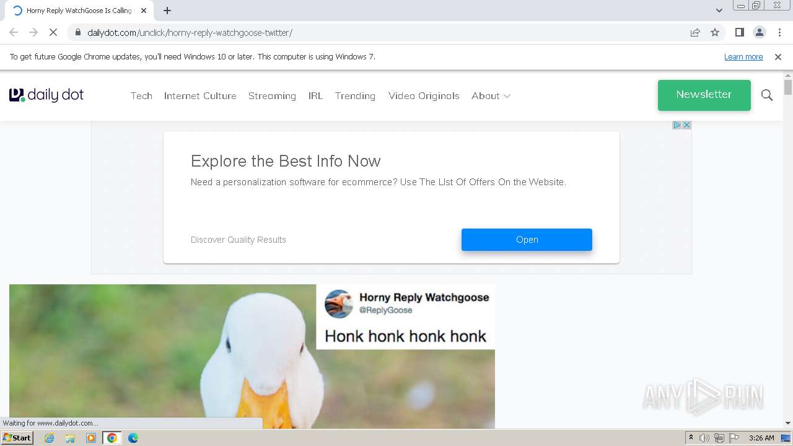Show hidden system tray icons
This screenshot has height=446, width=793.
coord(691,438)
